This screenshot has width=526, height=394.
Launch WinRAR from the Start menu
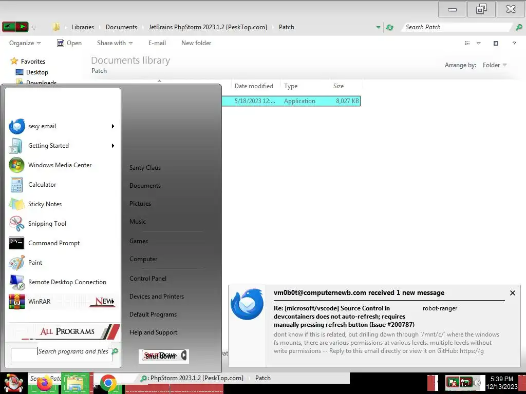[x=62, y=302]
